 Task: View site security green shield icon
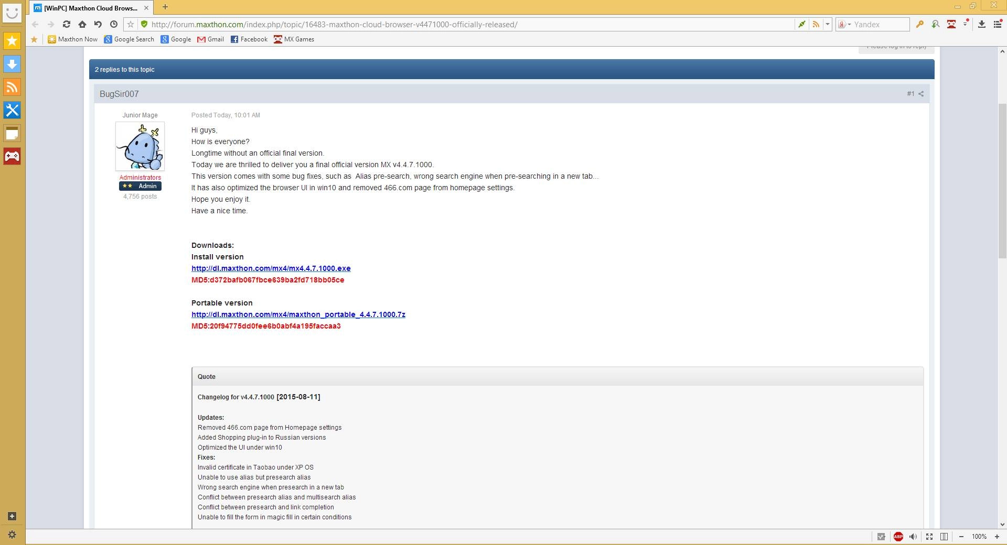(x=144, y=24)
